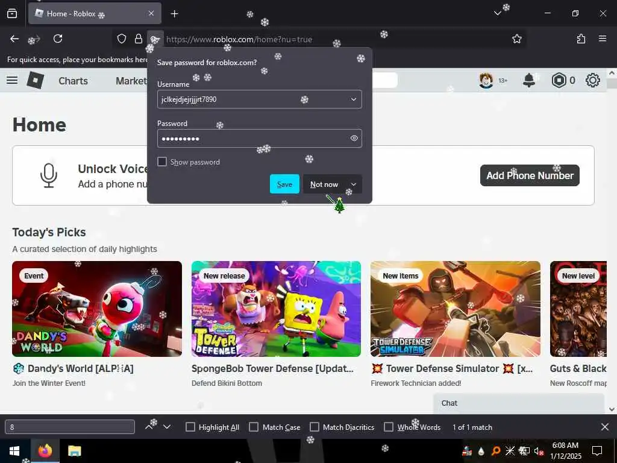617x463 pixels.
Task: Click the taskbar clock showing 6:08 AM
Action: click(565, 451)
